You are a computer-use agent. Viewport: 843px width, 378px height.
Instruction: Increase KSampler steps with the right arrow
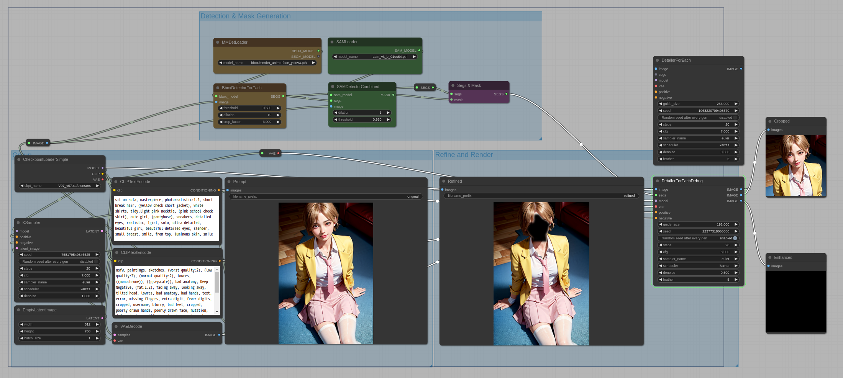pos(97,268)
